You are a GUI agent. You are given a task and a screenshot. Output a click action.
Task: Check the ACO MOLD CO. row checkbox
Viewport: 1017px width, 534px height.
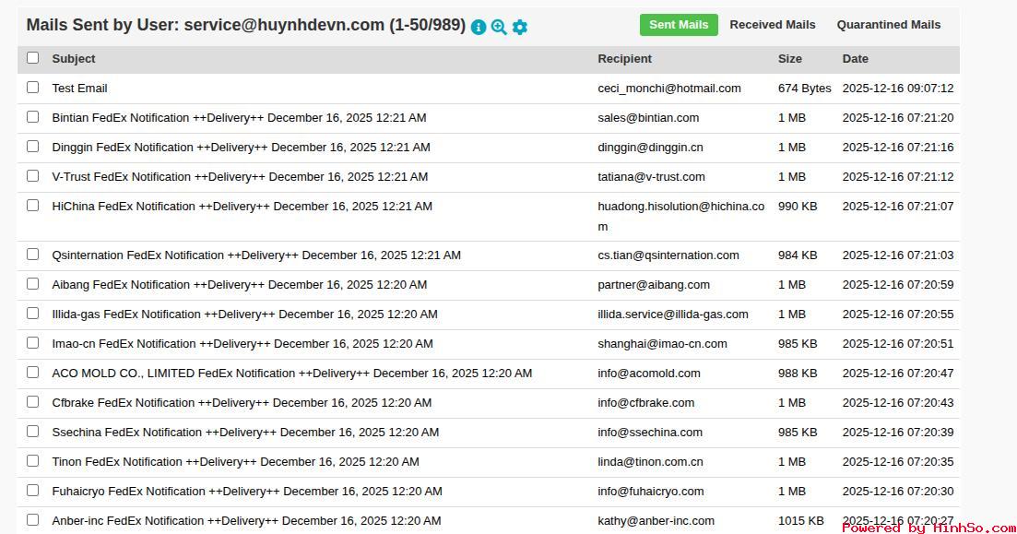(33, 373)
